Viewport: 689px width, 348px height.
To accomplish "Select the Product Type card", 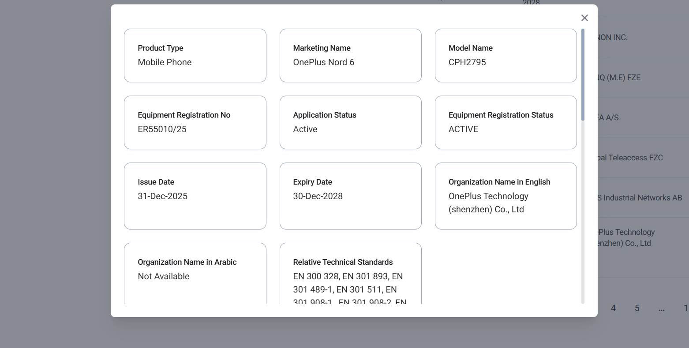I will coord(195,56).
